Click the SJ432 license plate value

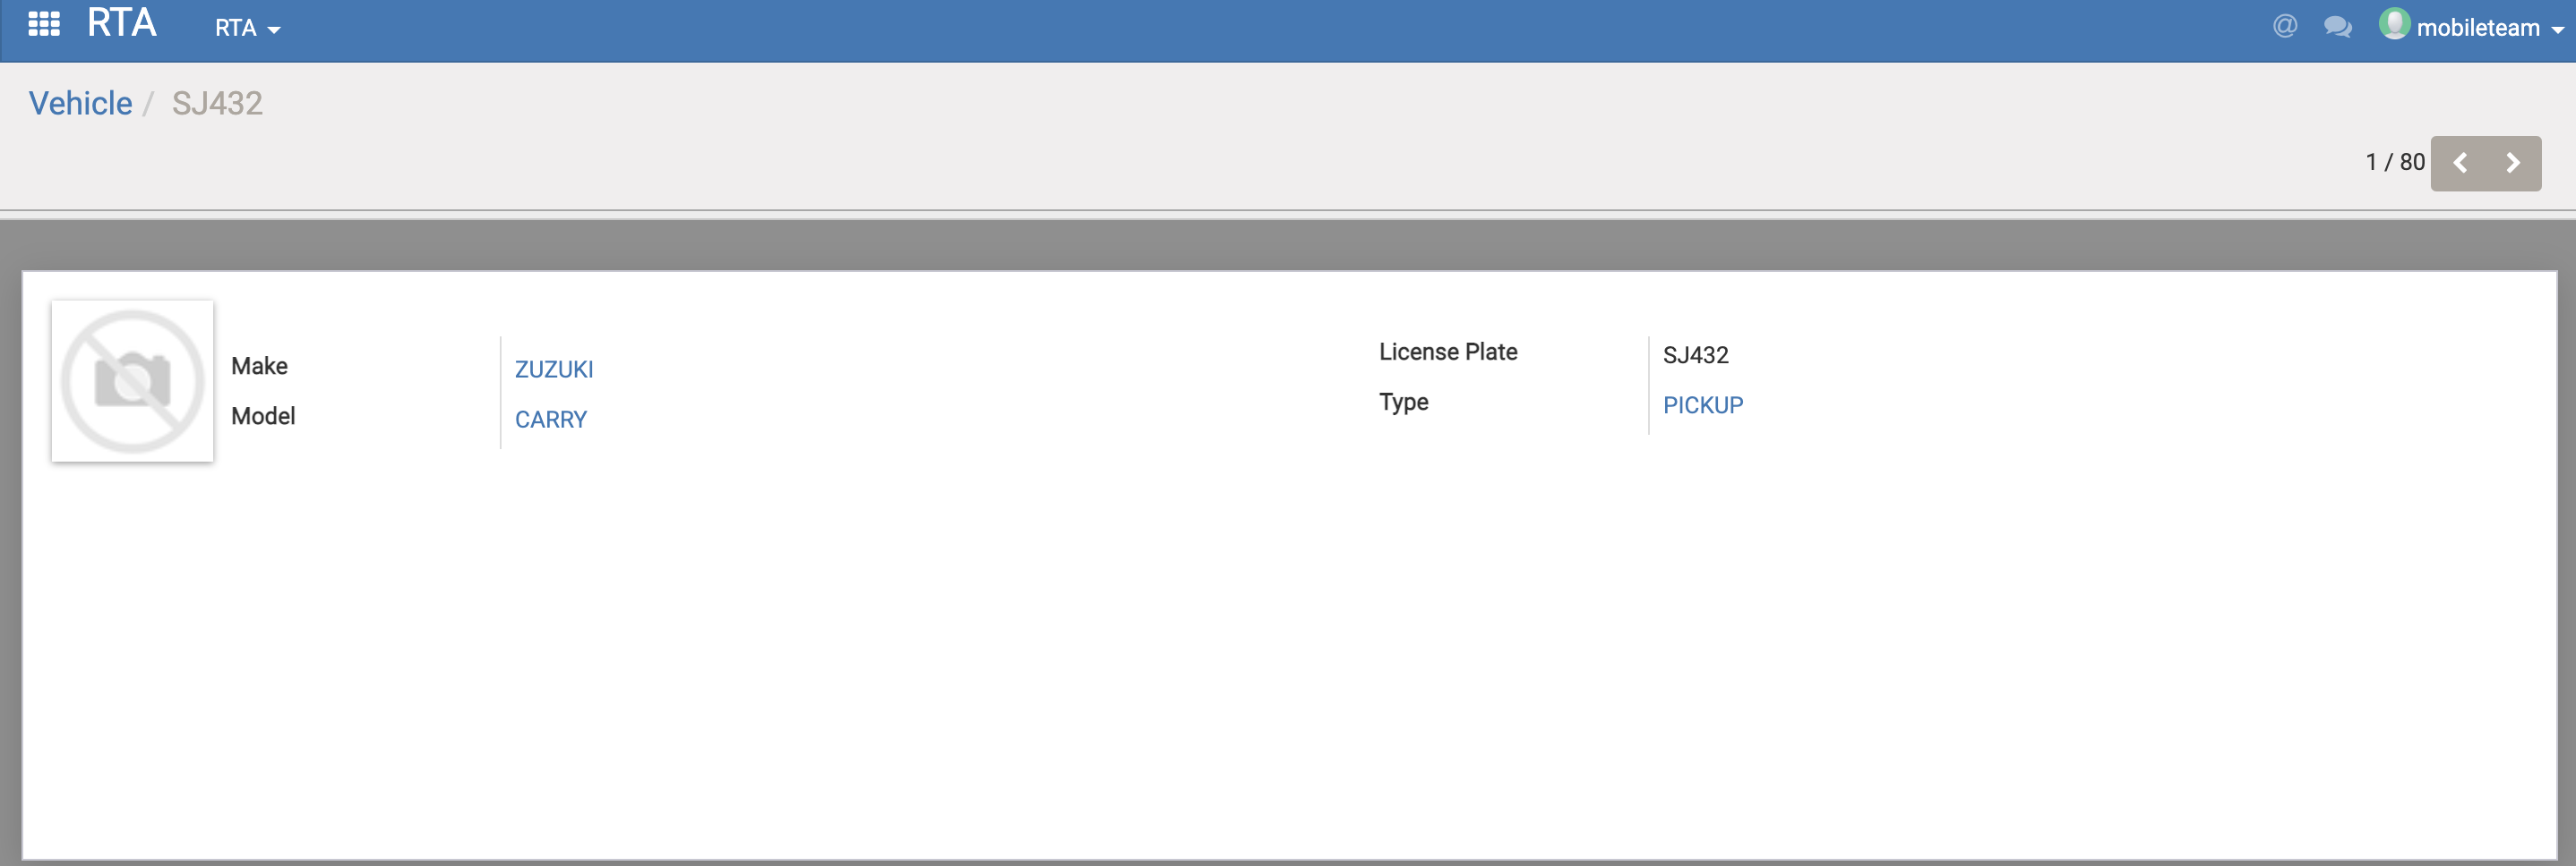(1696, 355)
